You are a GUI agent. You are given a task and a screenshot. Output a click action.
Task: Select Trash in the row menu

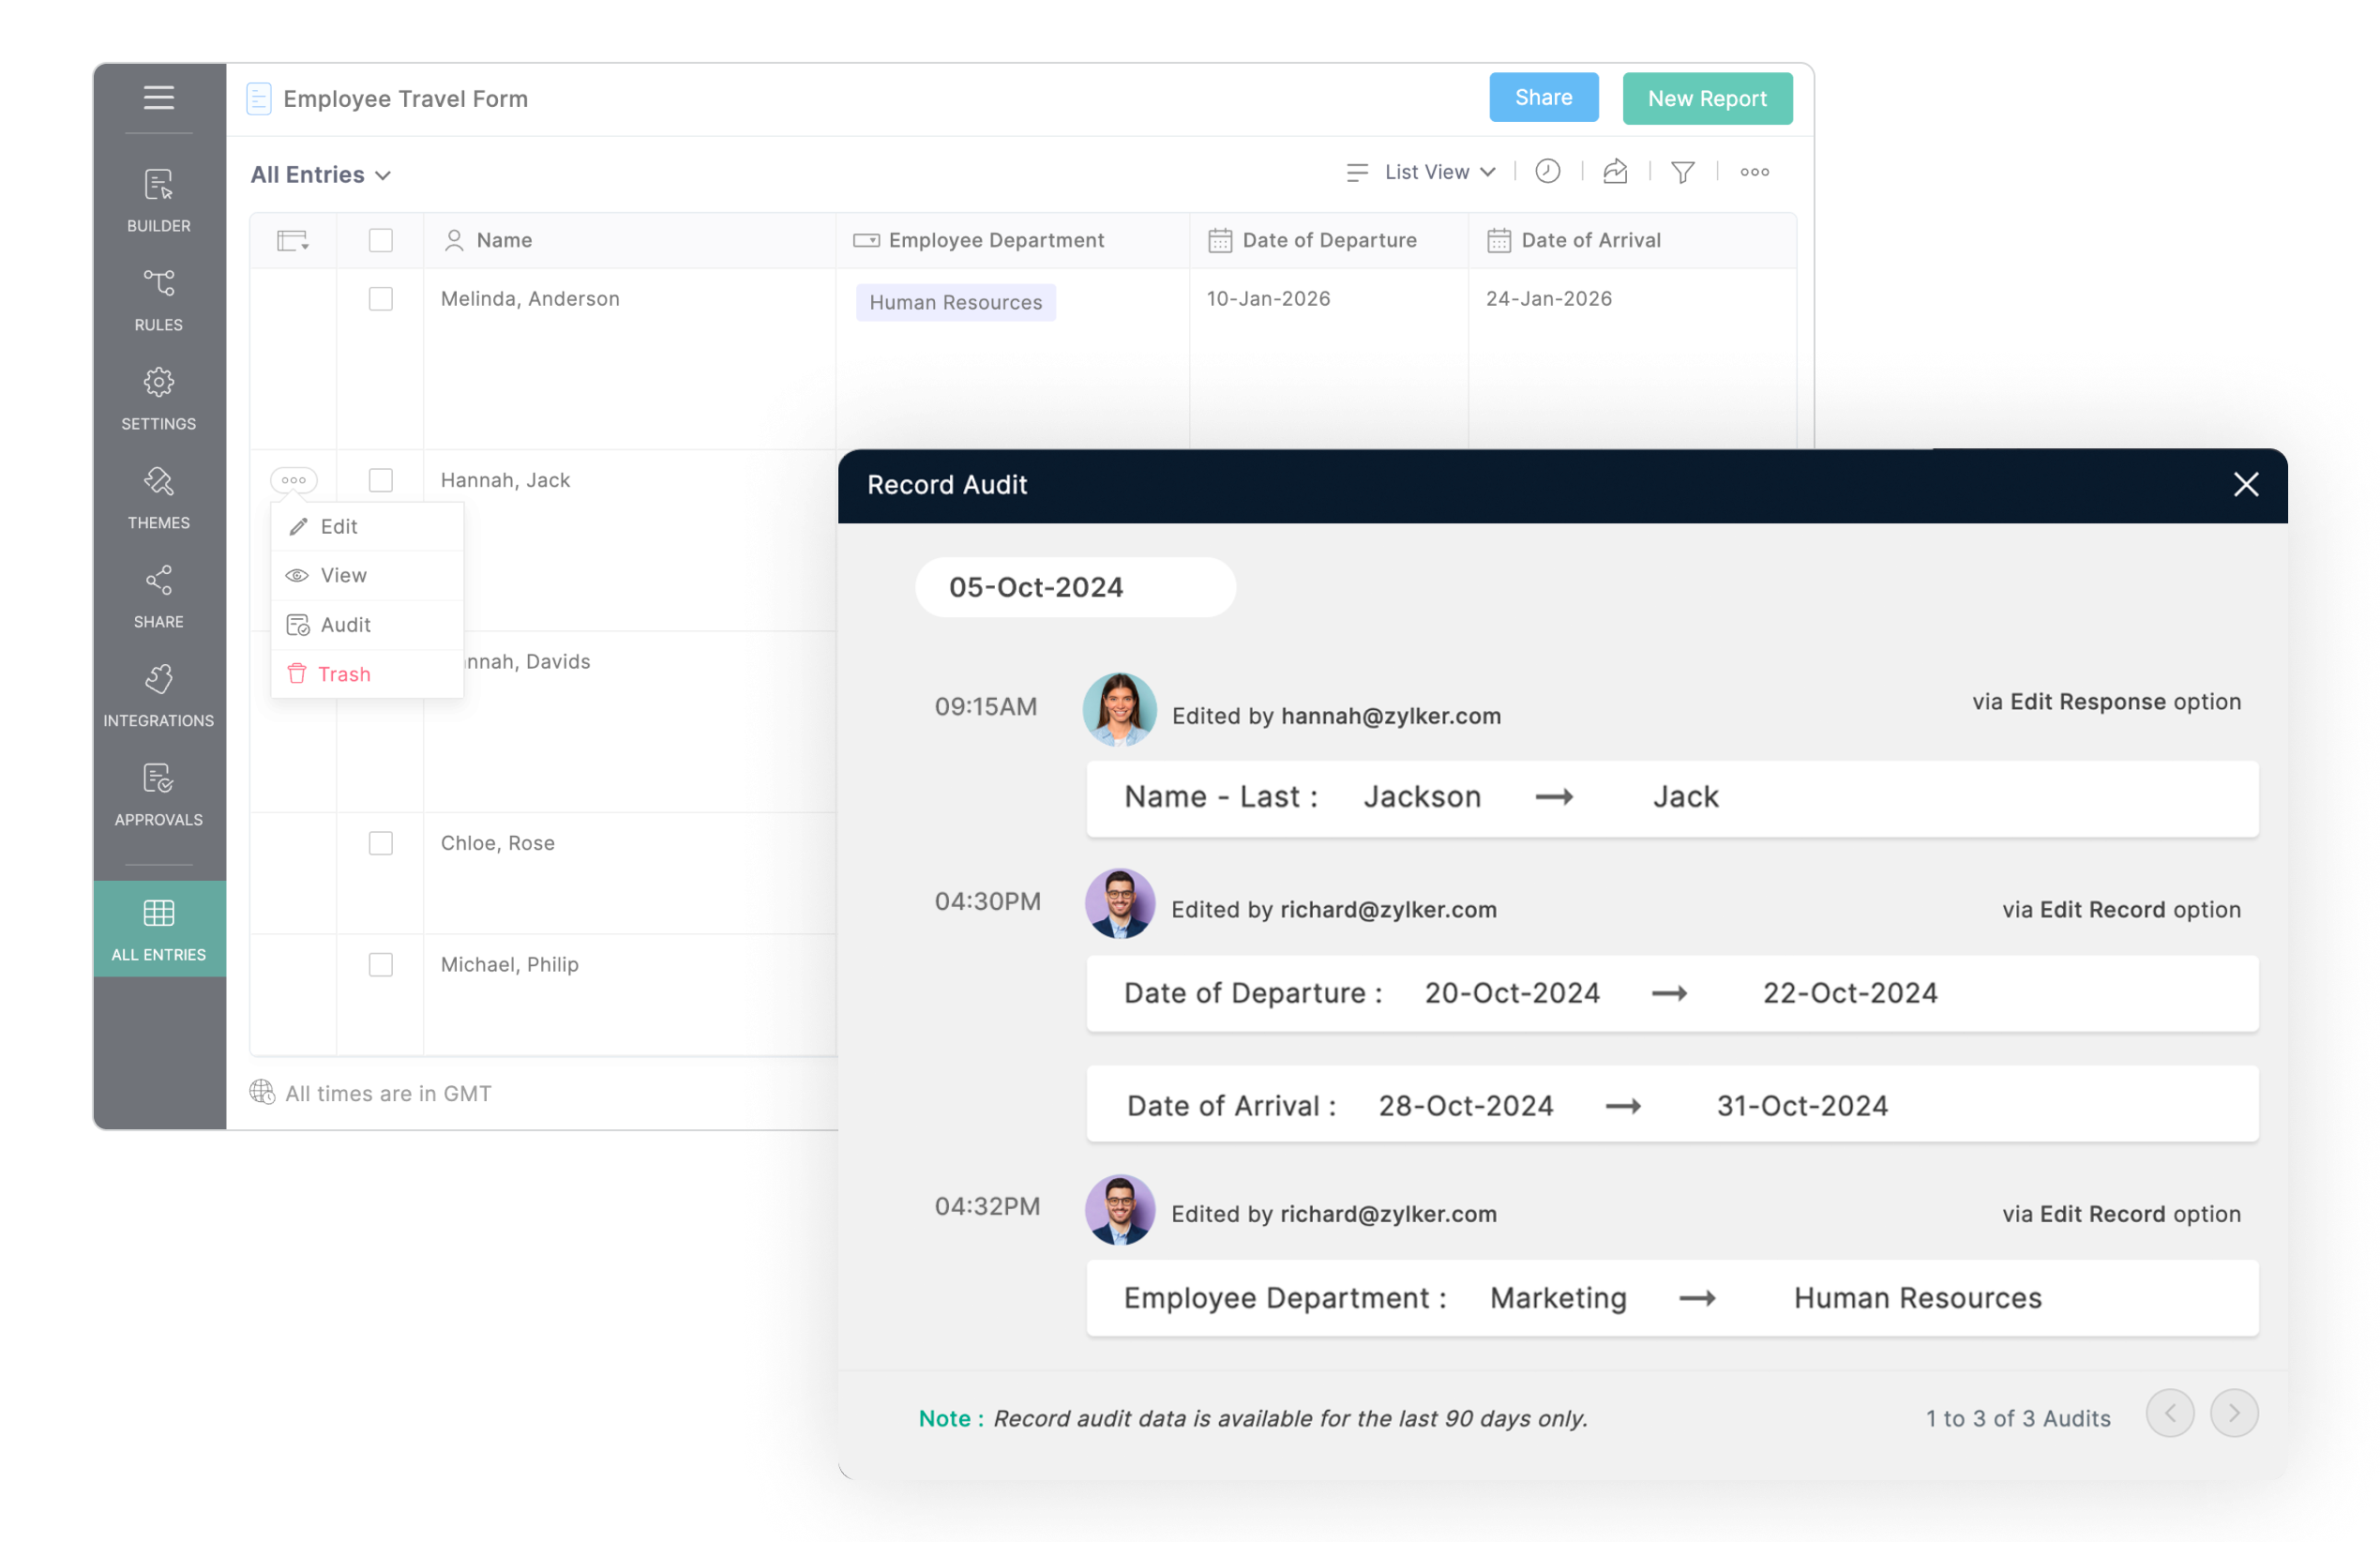(343, 674)
